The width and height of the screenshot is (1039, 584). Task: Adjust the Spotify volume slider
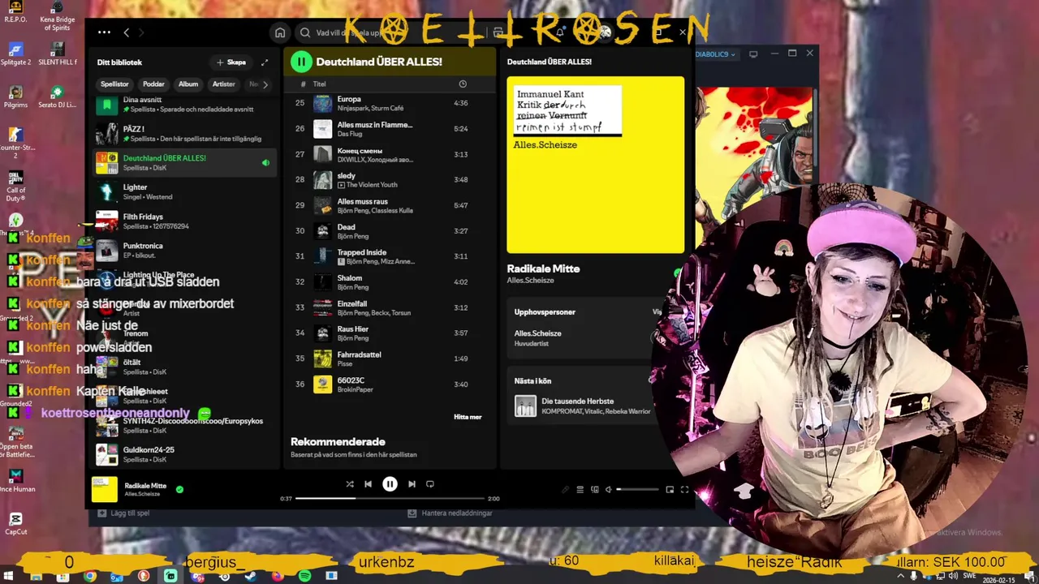point(638,489)
